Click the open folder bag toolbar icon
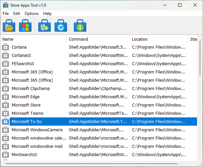 coord(9,25)
